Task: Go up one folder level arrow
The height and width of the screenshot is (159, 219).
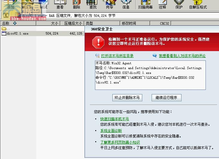Action: pos(6,15)
